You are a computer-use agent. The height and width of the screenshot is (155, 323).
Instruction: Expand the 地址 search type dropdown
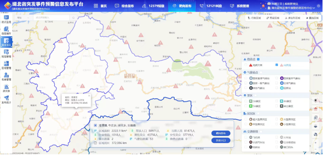tap(23, 18)
